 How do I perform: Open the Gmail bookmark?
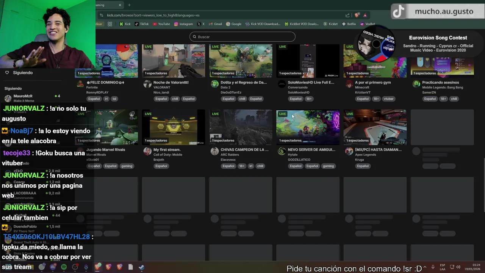point(215,24)
